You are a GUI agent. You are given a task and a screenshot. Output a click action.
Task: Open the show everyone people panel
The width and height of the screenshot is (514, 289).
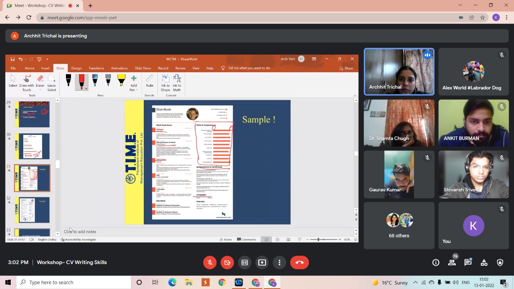pos(452,263)
